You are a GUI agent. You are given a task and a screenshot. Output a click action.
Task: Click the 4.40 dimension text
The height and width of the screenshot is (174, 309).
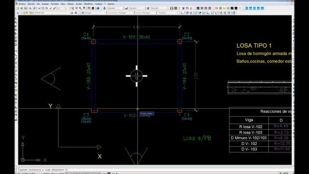(x=137, y=27)
